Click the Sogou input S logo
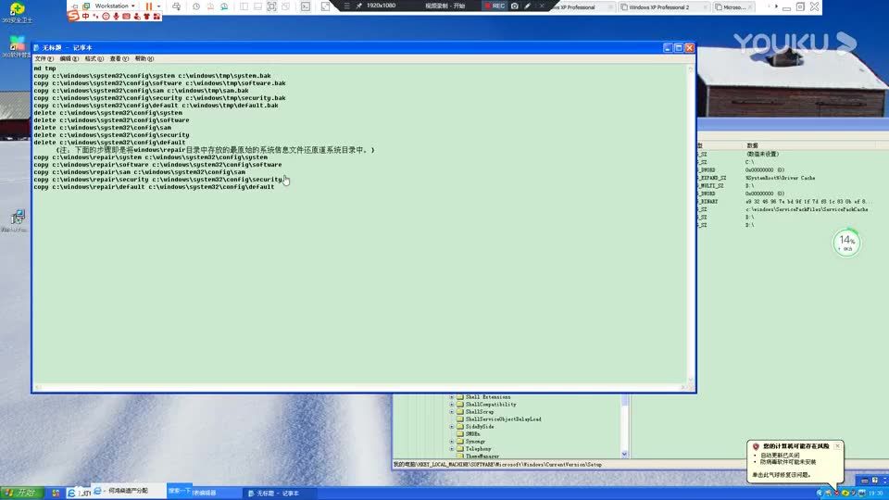 coord(73,16)
